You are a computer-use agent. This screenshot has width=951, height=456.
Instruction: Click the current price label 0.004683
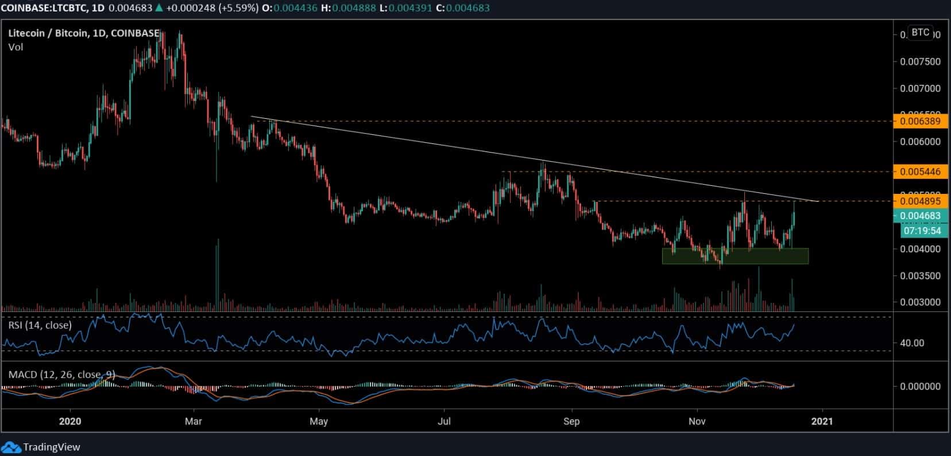pos(920,216)
